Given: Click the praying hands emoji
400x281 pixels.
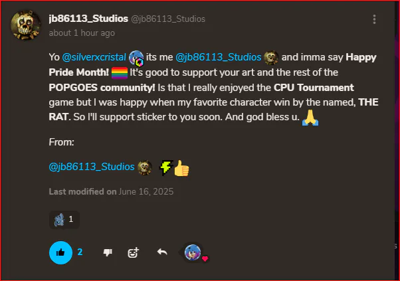Looking at the screenshot, I should (310, 118).
